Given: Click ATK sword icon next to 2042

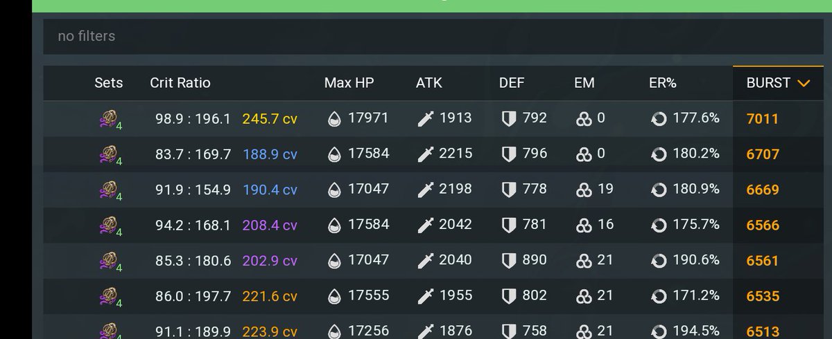Looking at the screenshot, I should 425,226.
